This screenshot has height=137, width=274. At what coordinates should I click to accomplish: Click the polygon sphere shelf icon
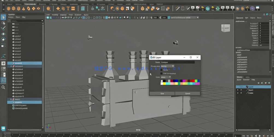pyautogui.click(x=9, y=9)
